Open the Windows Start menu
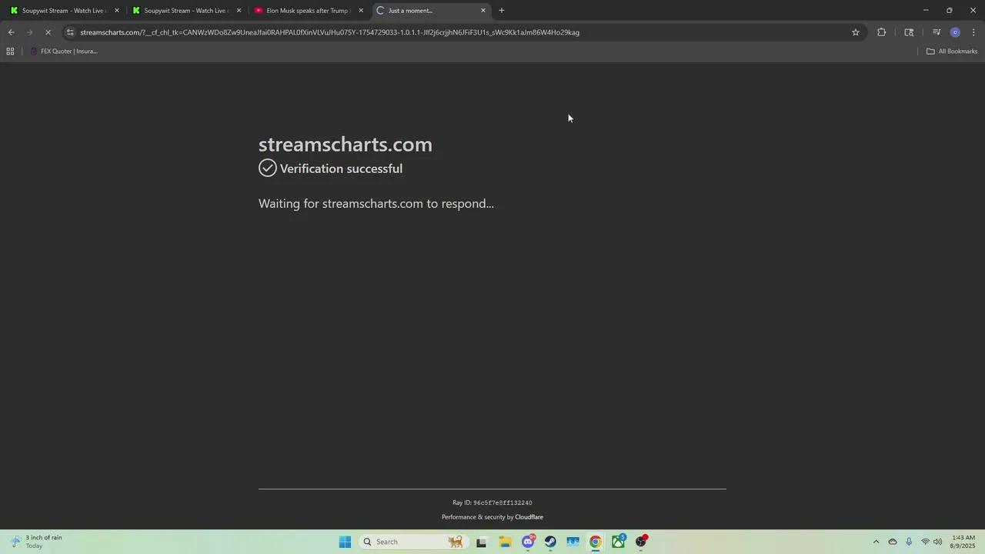The image size is (985, 554). 345,542
